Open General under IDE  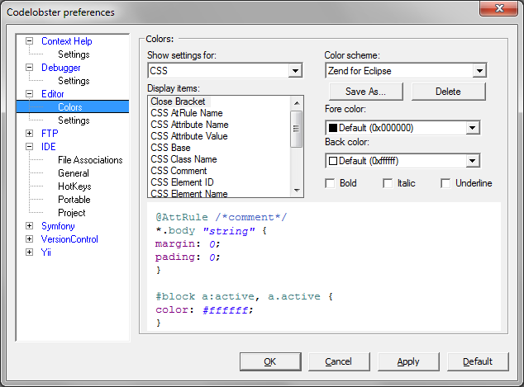pos(74,173)
